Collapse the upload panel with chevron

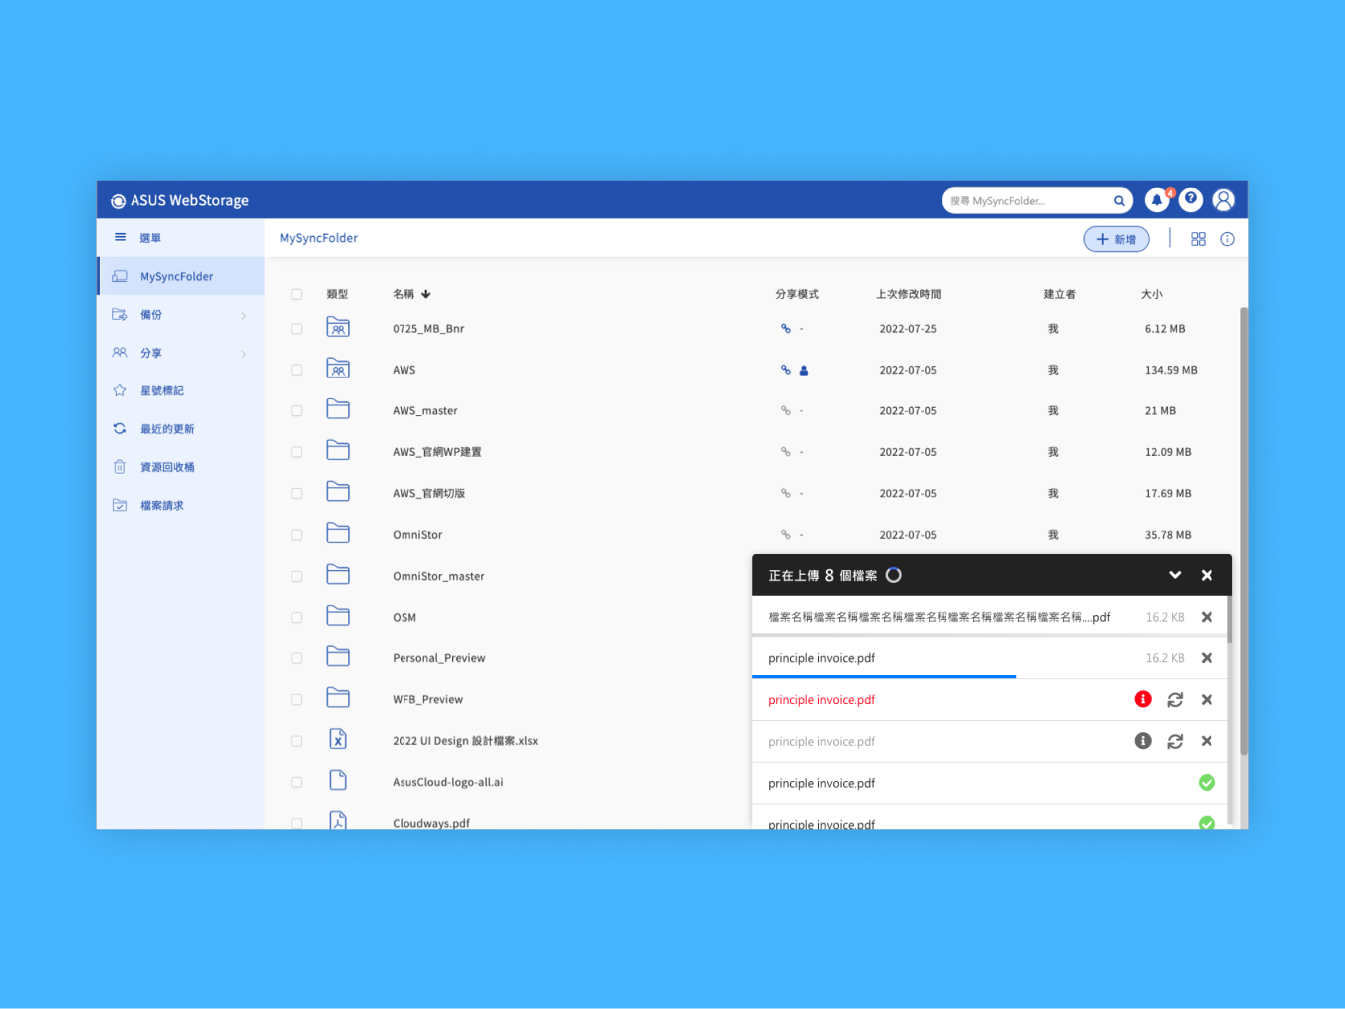click(1175, 575)
